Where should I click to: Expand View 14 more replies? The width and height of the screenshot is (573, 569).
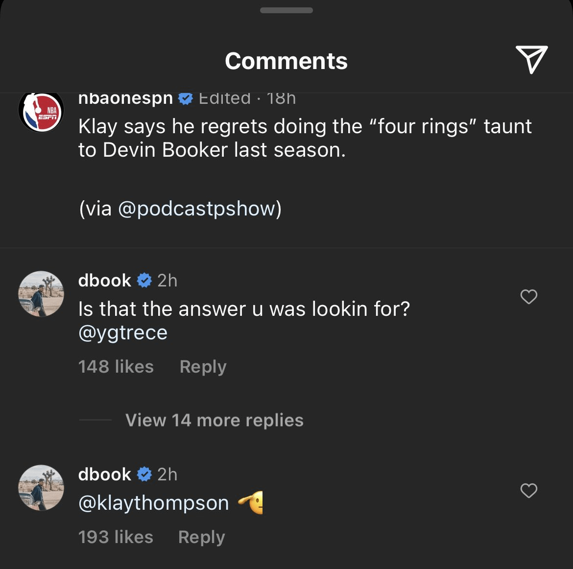pos(214,420)
